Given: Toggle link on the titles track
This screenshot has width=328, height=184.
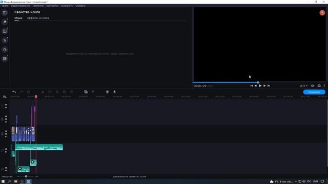Looking at the screenshot, I should coord(6,107).
